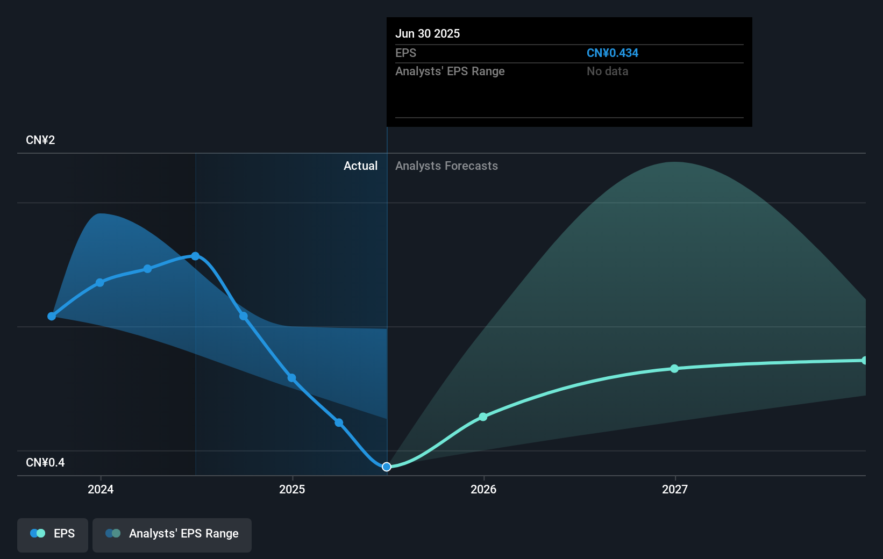Click the 2025 year axis label

pos(291,489)
